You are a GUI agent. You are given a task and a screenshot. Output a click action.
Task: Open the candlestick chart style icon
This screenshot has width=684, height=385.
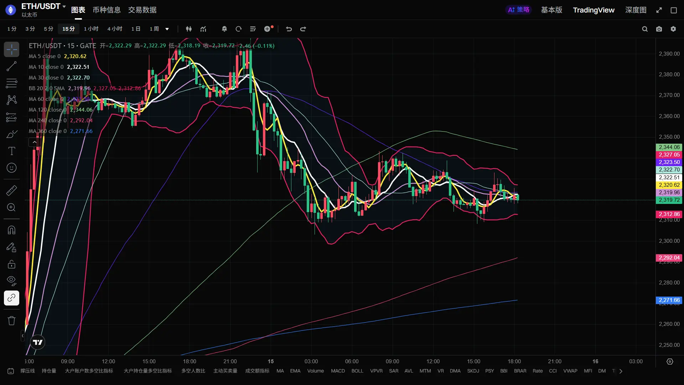click(189, 29)
